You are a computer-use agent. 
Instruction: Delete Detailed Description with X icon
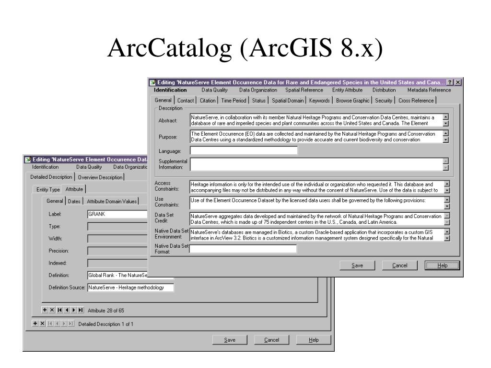point(42,323)
